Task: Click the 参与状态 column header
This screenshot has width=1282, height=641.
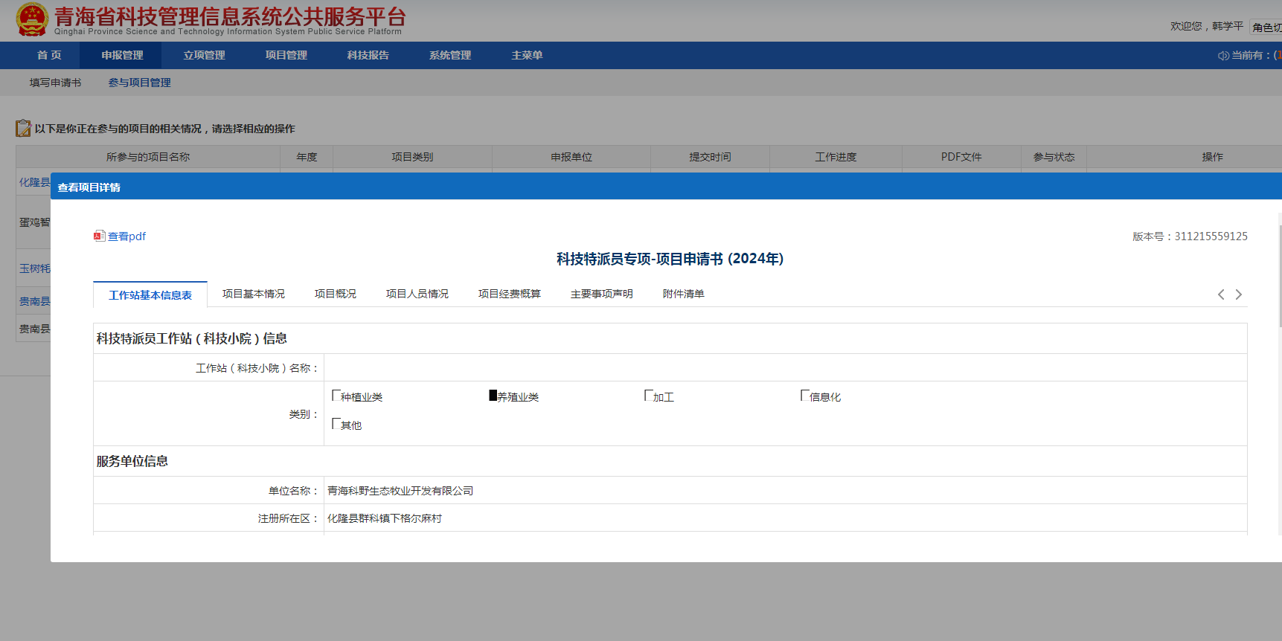Action: [1054, 157]
